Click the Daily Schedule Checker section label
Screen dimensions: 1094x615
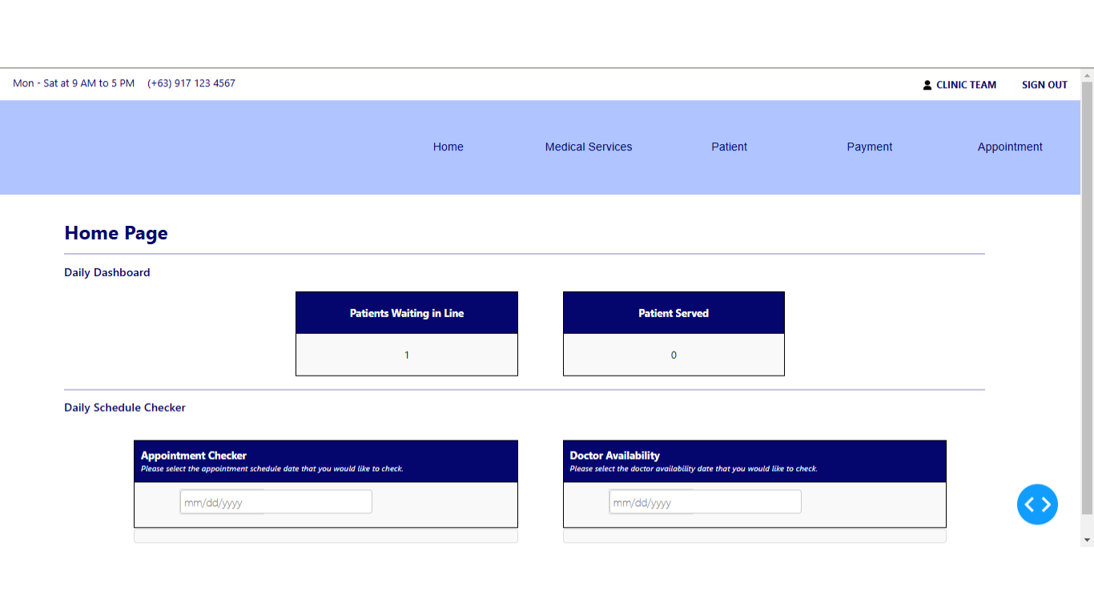pyautogui.click(x=125, y=408)
